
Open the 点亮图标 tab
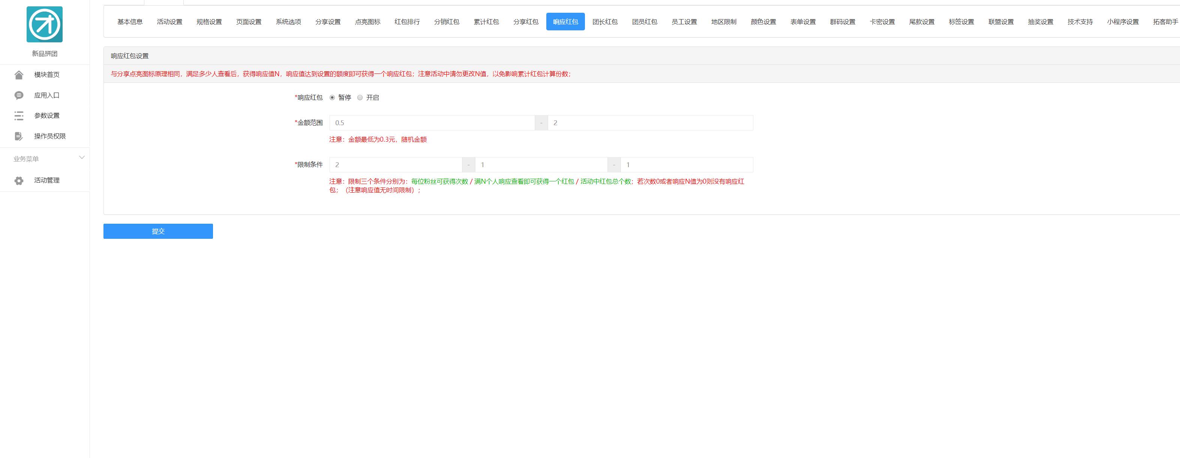tap(367, 21)
